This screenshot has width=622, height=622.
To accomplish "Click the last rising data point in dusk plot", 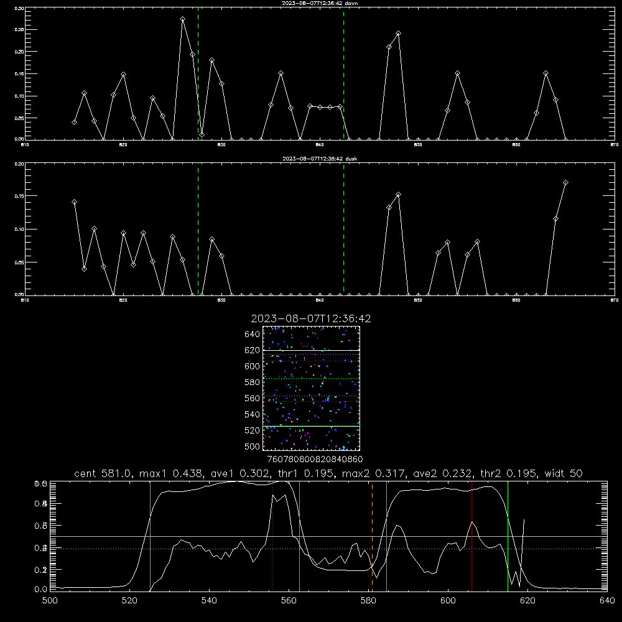I will 565,182.
